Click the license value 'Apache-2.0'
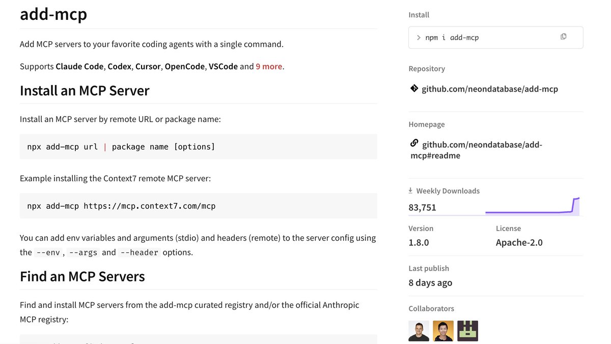The height and width of the screenshot is (344, 611). pyautogui.click(x=519, y=243)
